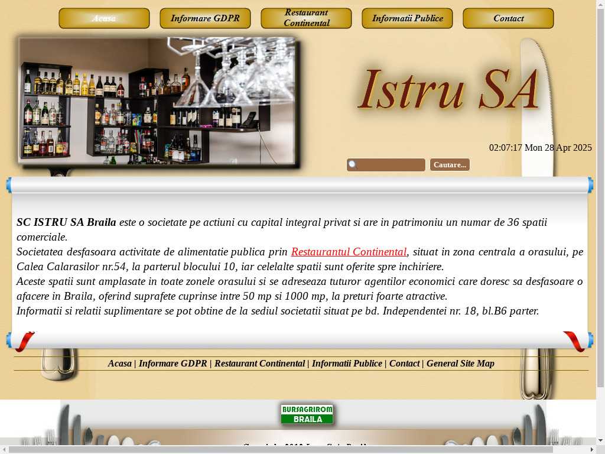Viewport: 605px width, 454px height.
Task: Open the General Site Map link
Action: (x=460, y=364)
